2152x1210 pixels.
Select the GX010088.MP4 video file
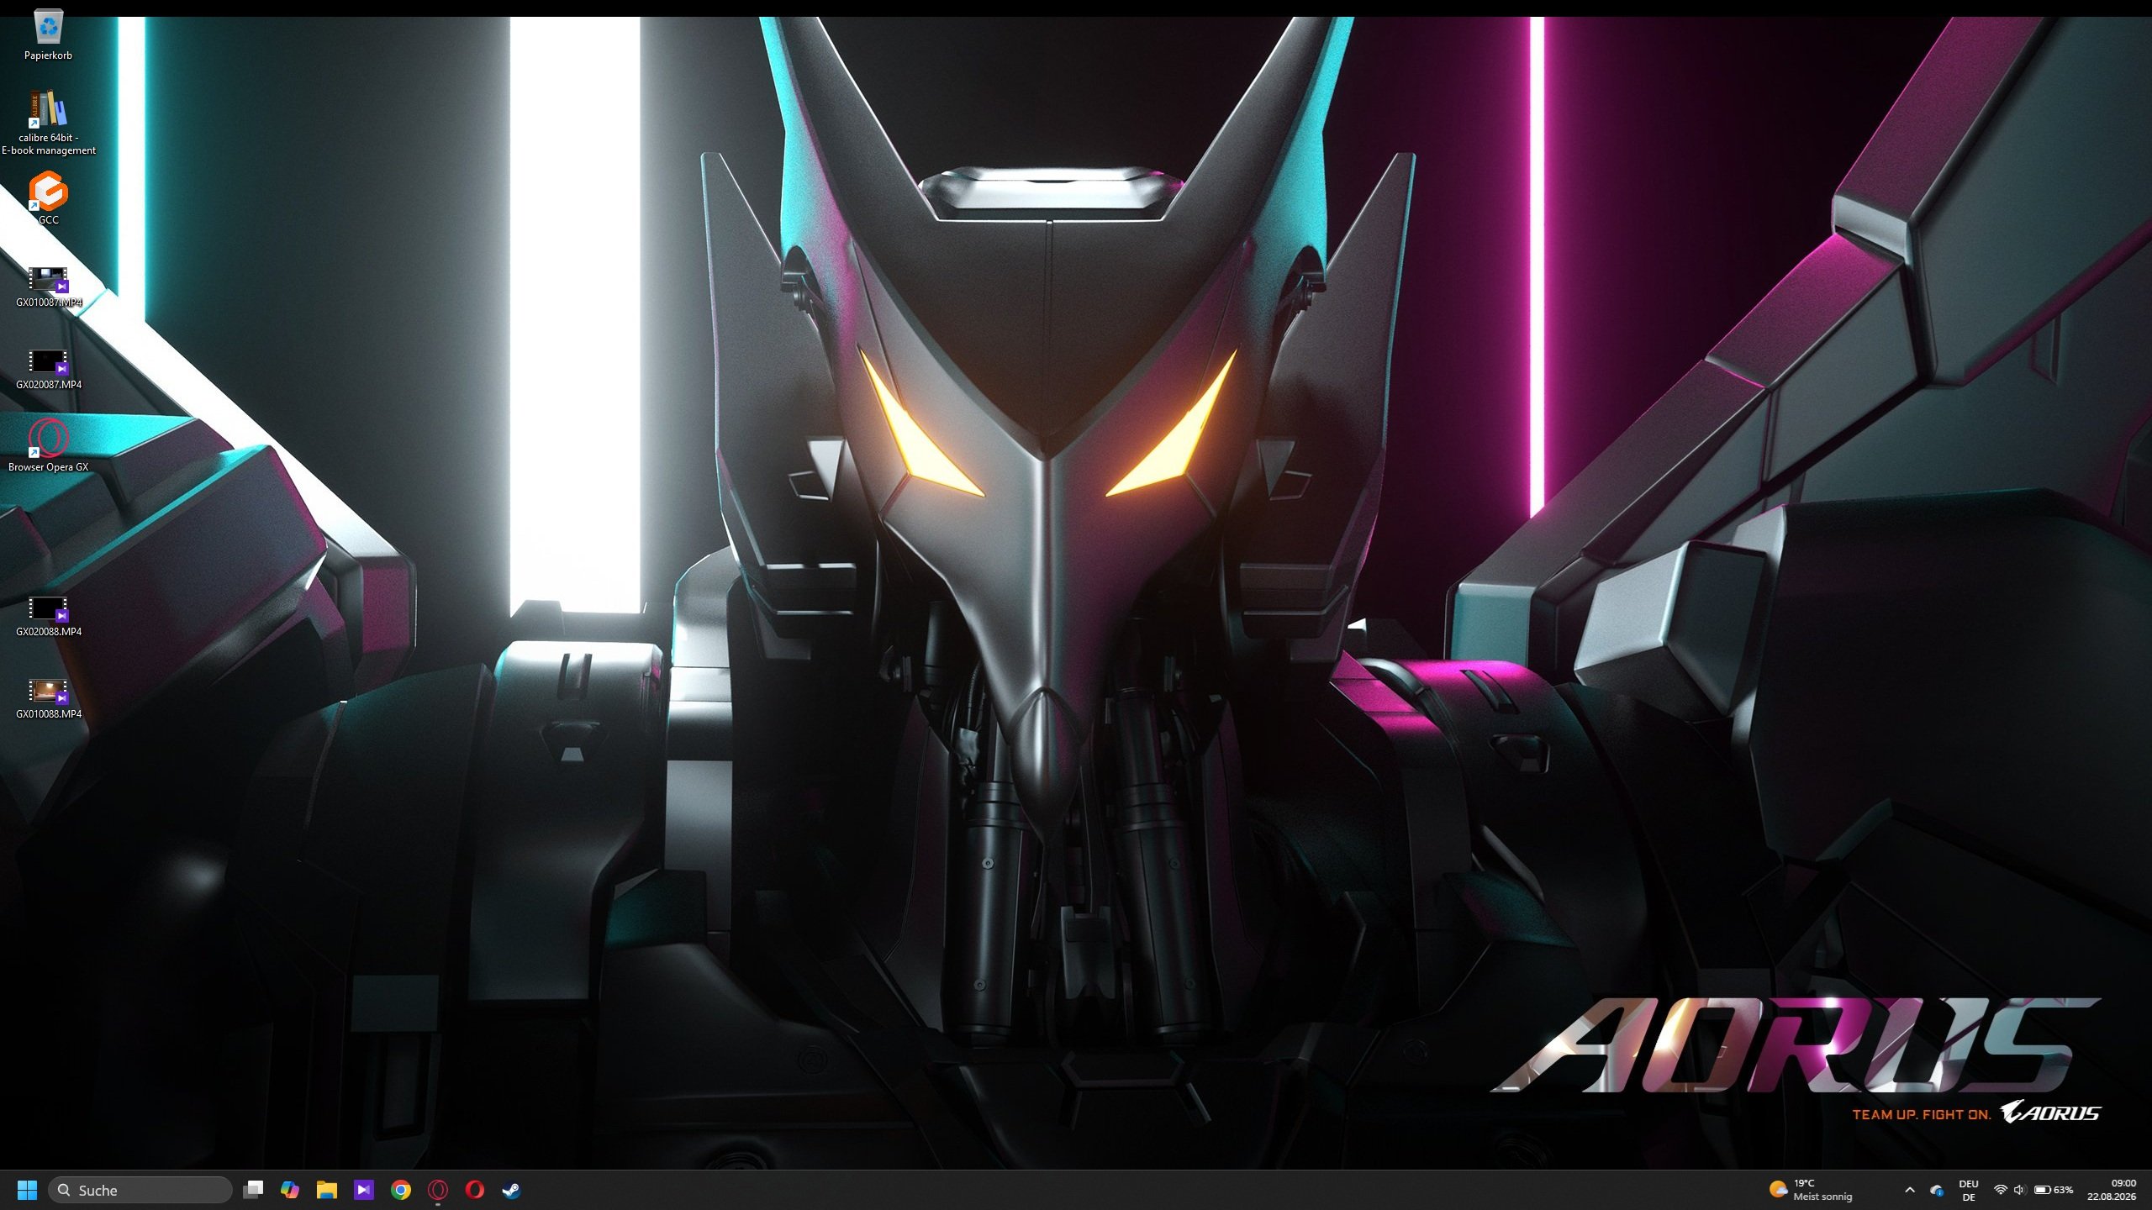click(x=48, y=697)
